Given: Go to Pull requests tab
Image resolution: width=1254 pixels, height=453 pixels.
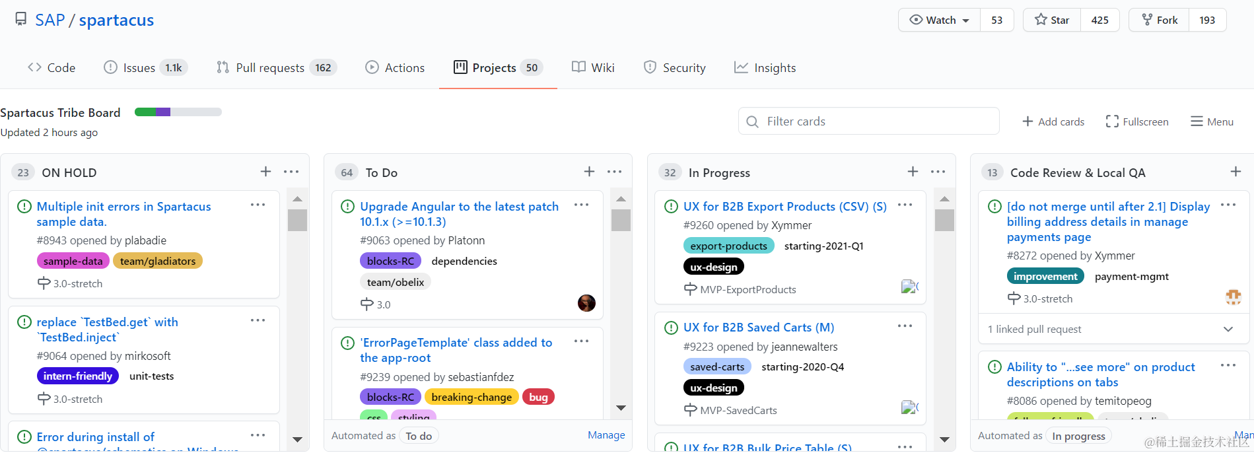Looking at the screenshot, I should click(x=277, y=67).
